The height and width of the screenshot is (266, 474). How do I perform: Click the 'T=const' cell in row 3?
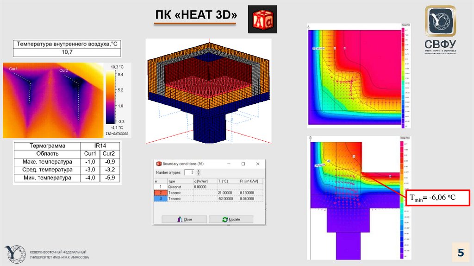point(180,198)
